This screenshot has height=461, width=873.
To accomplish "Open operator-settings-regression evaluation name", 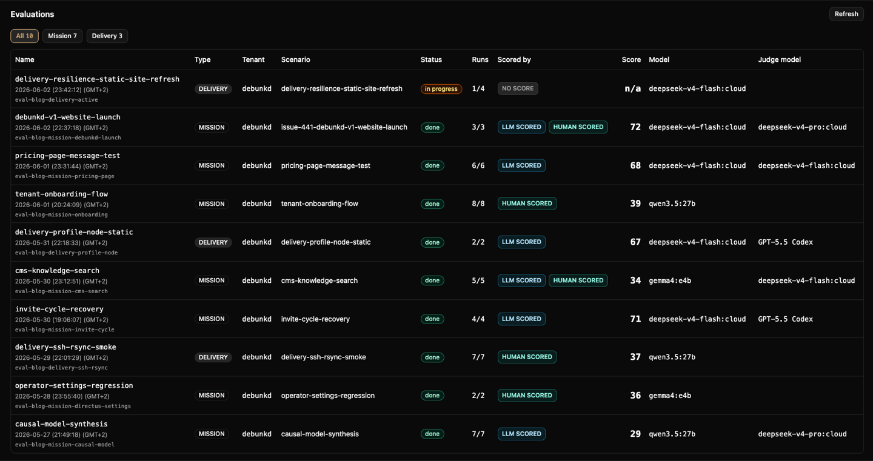I will click(74, 385).
